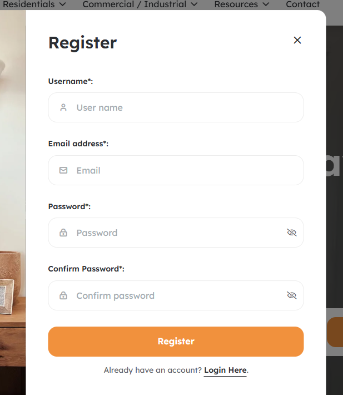Open the Commercial / Industrial menu
This screenshot has width=343, height=395.
[x=134, y=4]
